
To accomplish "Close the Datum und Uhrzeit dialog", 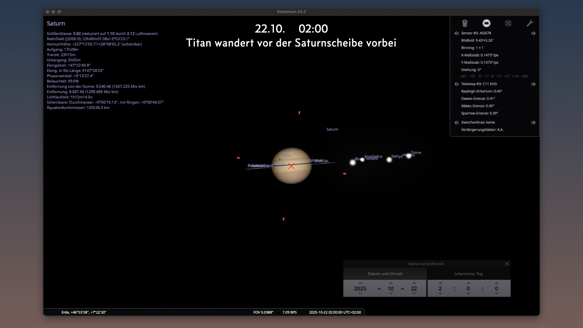I will coord(507,264).
